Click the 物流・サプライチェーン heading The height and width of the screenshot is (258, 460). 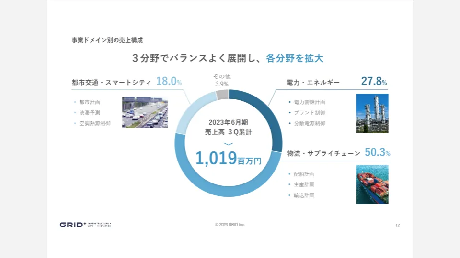(323, 153)
